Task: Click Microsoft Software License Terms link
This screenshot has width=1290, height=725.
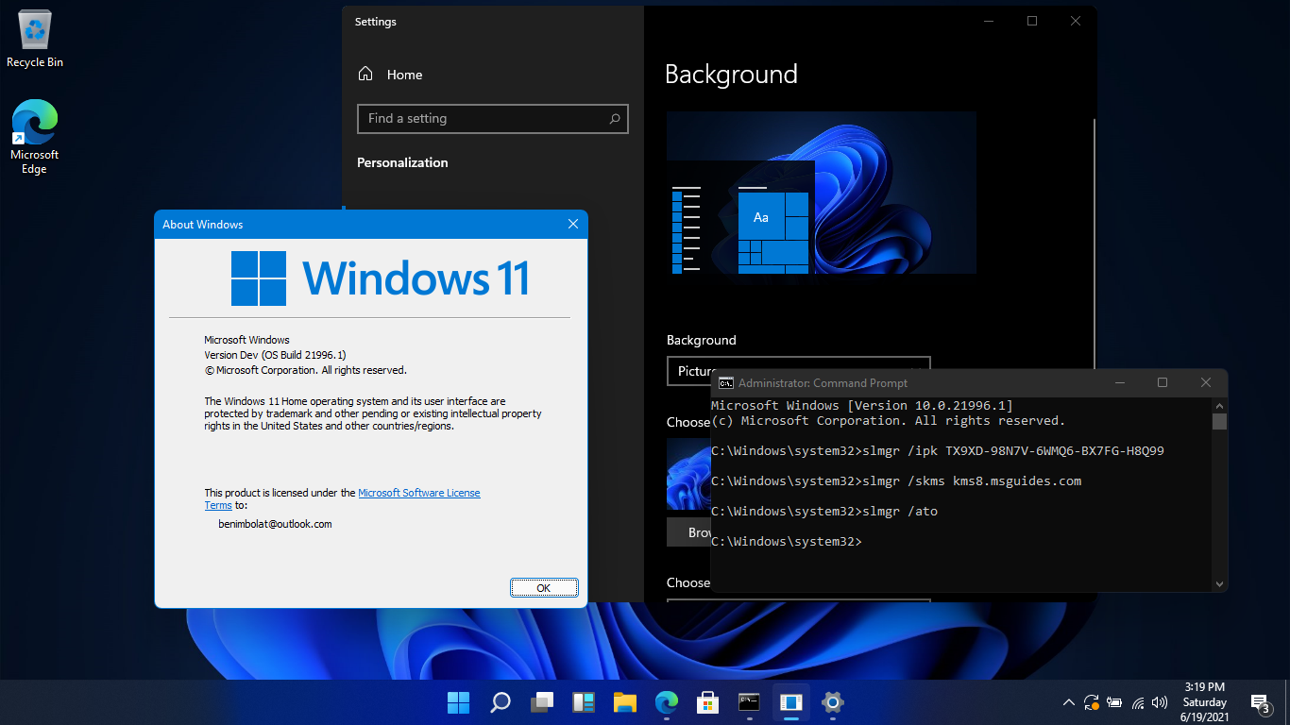Action: click(419, 493)
